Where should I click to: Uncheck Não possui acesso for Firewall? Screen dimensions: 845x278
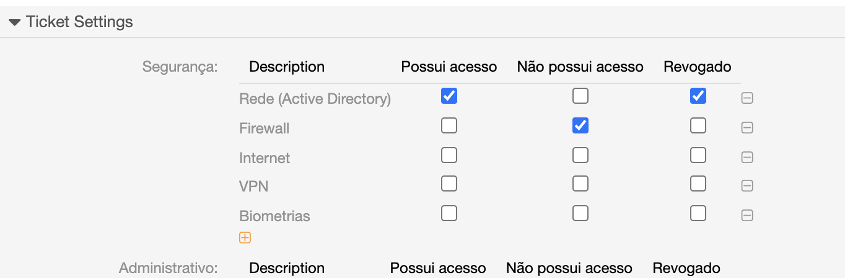(x=580, y=126)
